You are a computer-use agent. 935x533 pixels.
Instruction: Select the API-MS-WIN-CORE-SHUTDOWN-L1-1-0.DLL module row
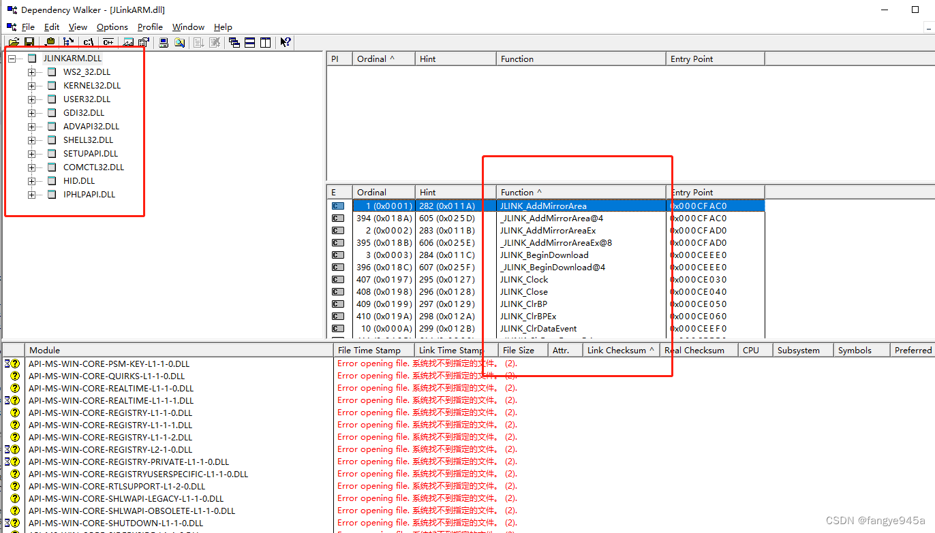coord(467,523)
